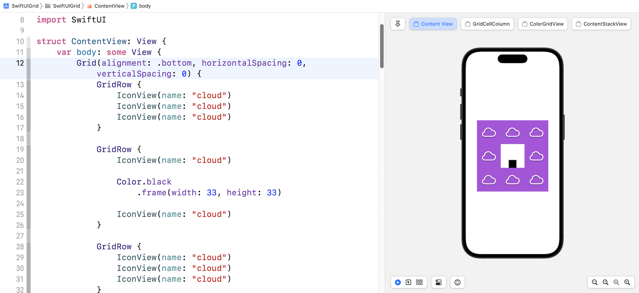Switch to ContentStackView preview

coord(601,24)
